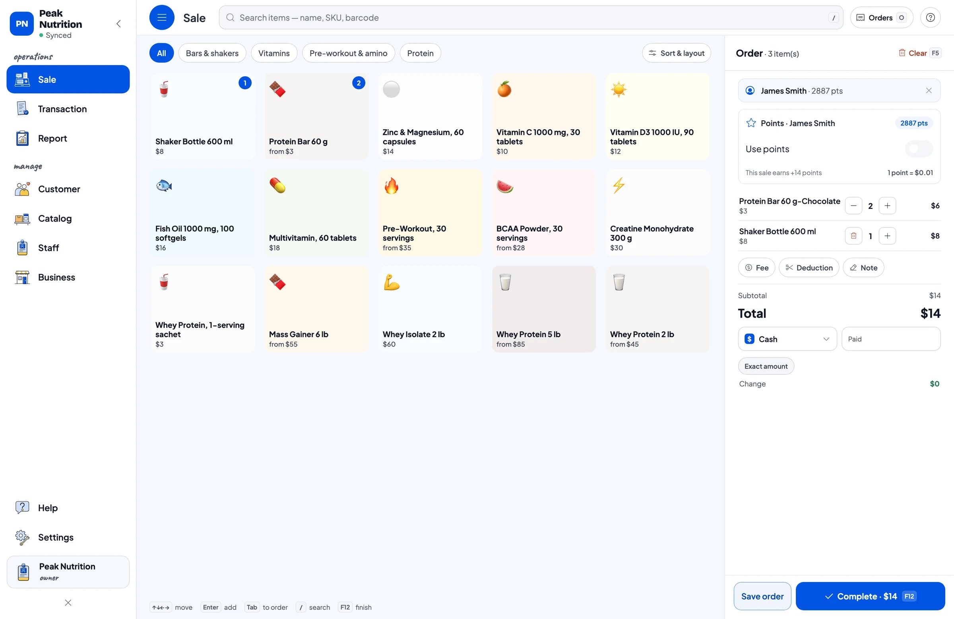954x619 pixels.
Task: Add a Fee to the order
Action: coord(756,268)
